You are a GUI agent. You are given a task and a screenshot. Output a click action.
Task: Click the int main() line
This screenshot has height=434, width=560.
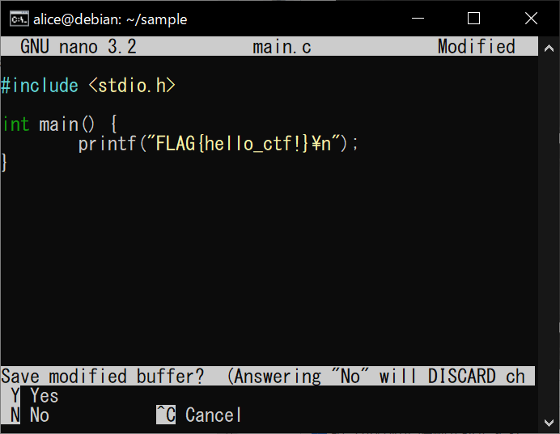(x=60, y=124)
